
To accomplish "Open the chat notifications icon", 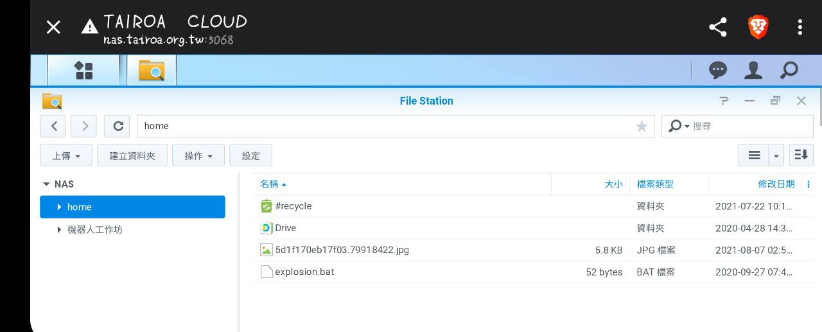I will point(717,70).
